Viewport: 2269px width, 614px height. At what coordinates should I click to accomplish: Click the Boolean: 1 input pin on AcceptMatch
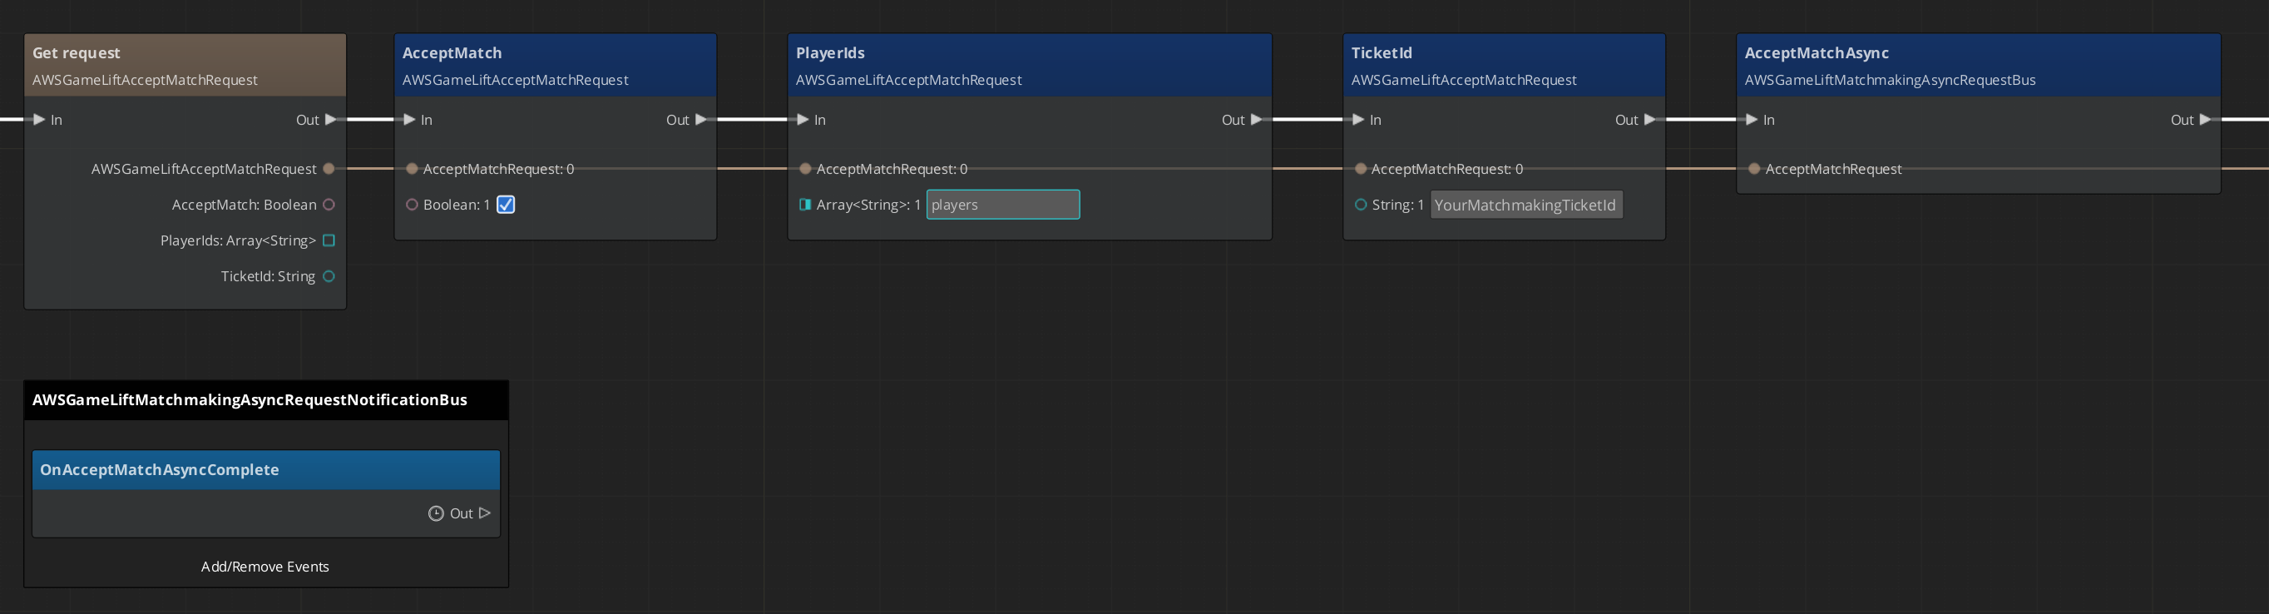click(412, 205)
